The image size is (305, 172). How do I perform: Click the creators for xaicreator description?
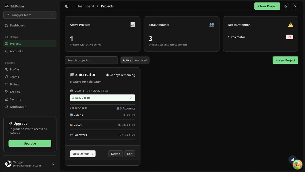pyautogui.click(x=85, y=82)
